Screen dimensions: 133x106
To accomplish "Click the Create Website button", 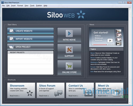I will (31, 31).
